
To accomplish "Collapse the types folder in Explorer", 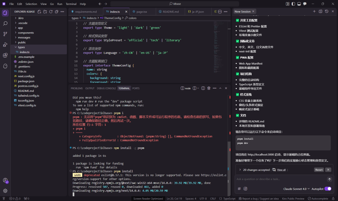I will tap(22, 47).
